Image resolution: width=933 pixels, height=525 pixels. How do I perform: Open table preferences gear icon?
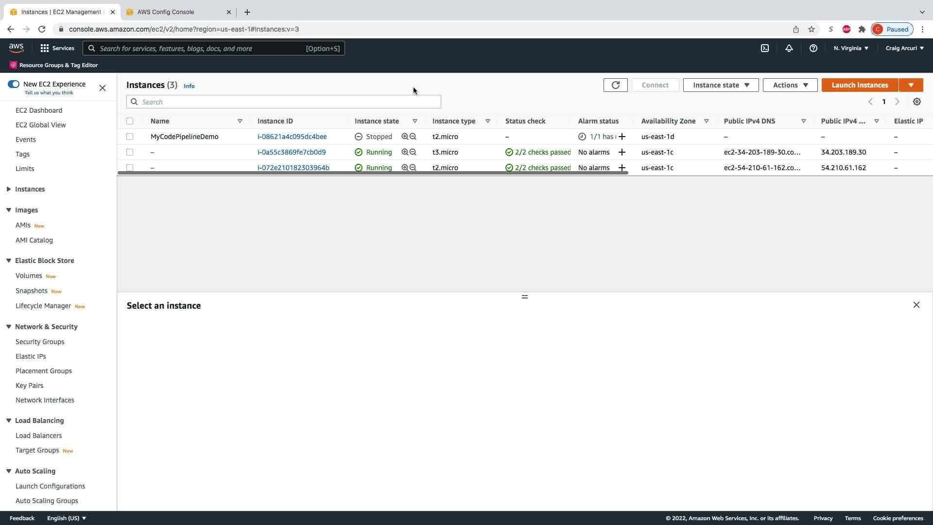[x=916, y=102]
